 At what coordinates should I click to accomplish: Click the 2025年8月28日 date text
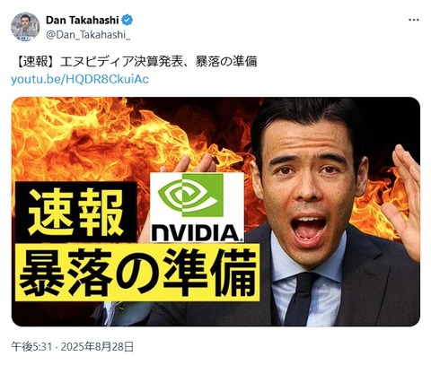point(97,347)
